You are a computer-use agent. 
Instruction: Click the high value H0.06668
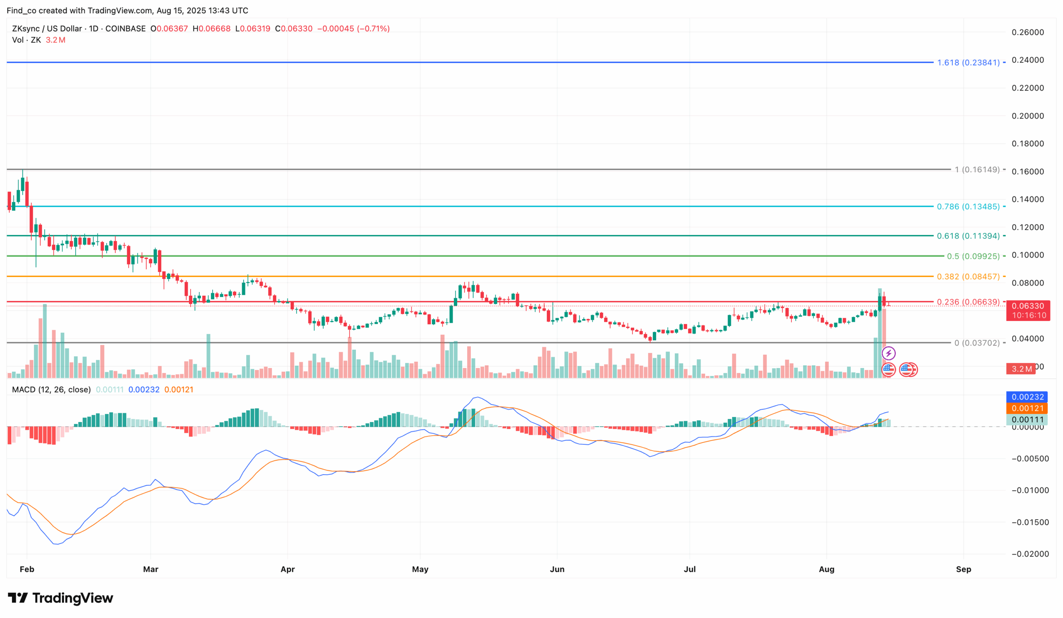coord(212,29)
